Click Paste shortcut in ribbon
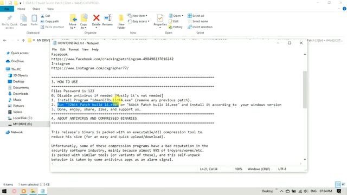The image size is (347, 195). (52, 27)
